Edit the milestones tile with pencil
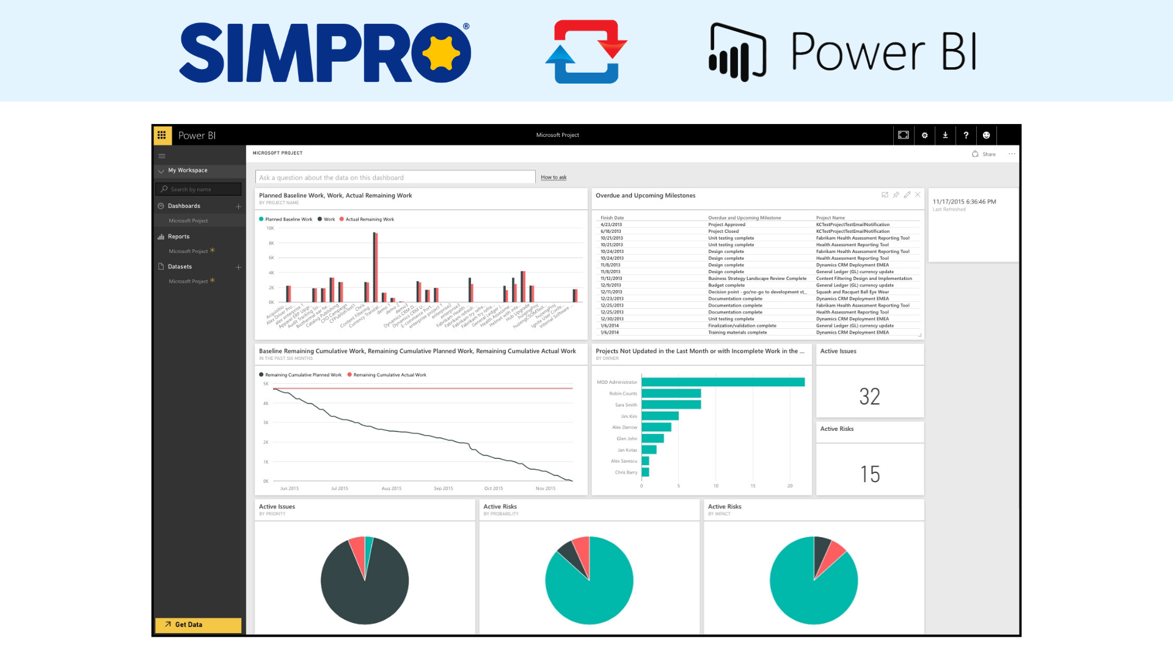 (x=907, y=195)
